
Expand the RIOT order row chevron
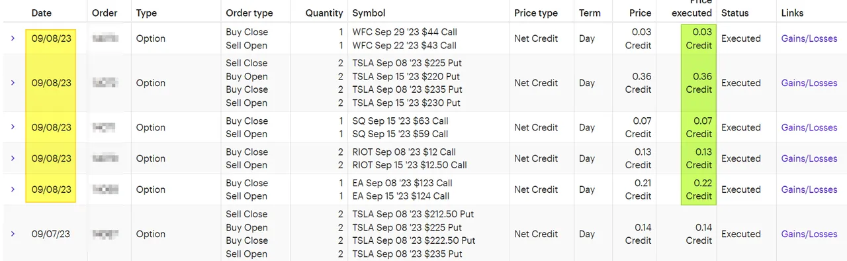click(12, 158)
